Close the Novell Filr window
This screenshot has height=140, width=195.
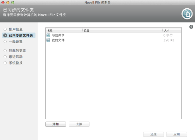coord(3,2)
